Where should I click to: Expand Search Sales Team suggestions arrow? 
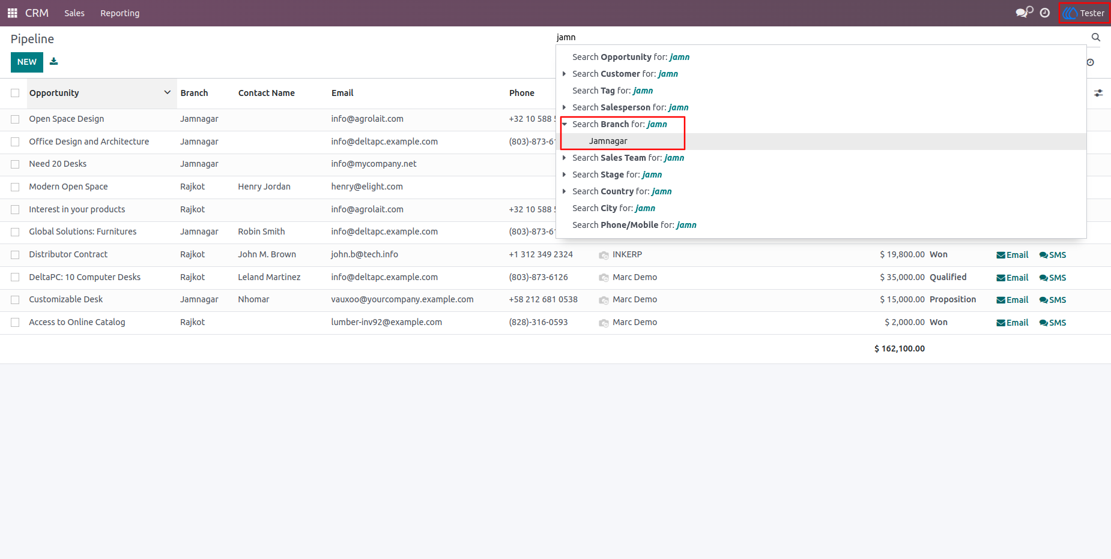click(564, 158)
